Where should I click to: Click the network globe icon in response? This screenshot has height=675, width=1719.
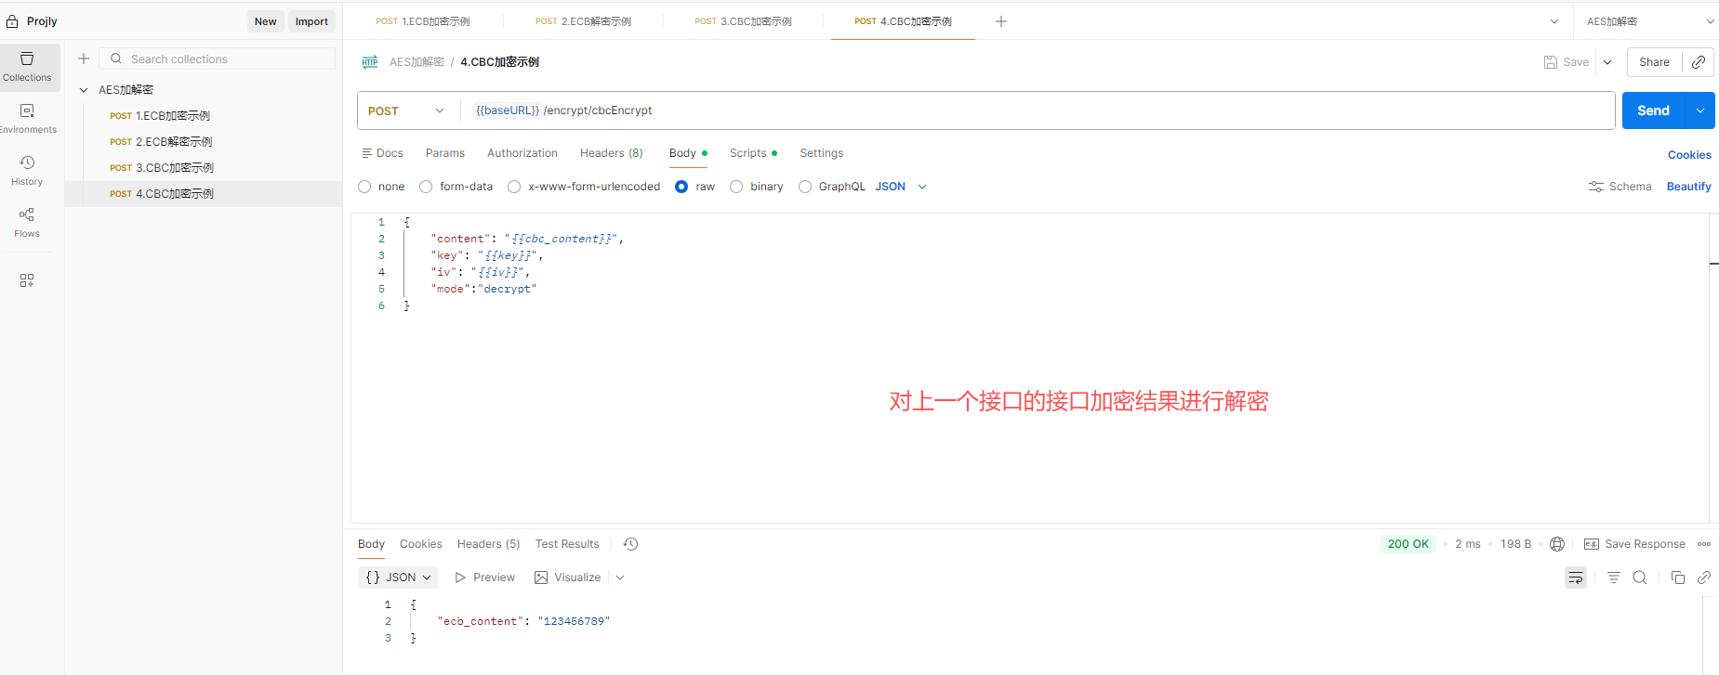click(1557, 544)
